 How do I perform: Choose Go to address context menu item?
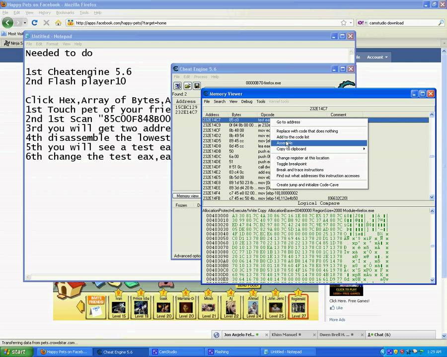click(318, 122)
